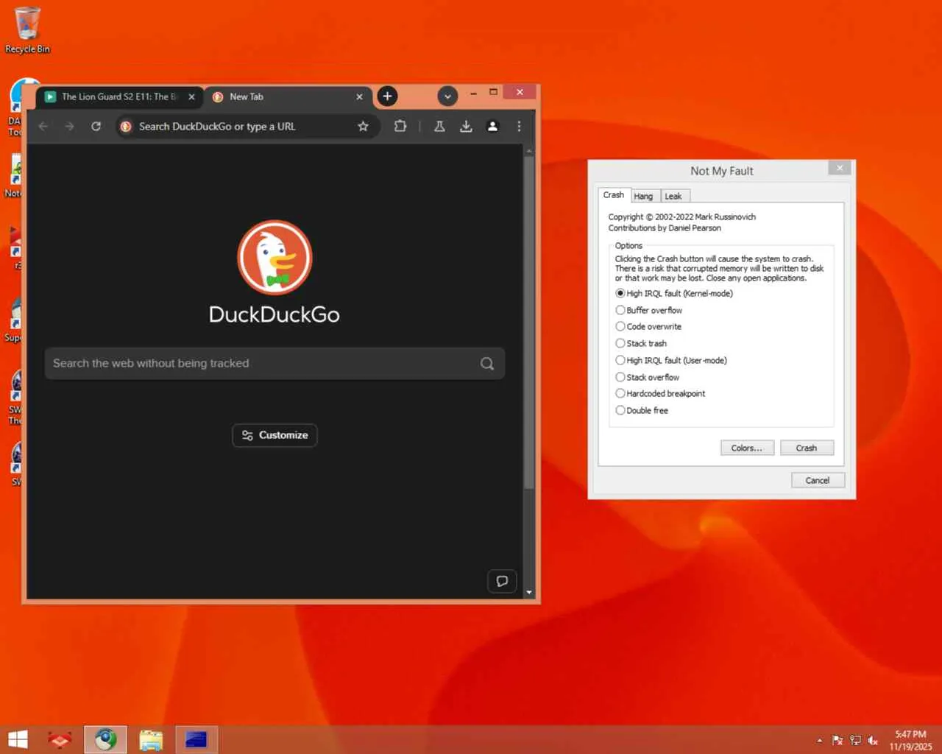The width and height of the screenshot is (942, 754).
Task: Select High IRQL fault (User-mode) option
Action: pos(671,360)
